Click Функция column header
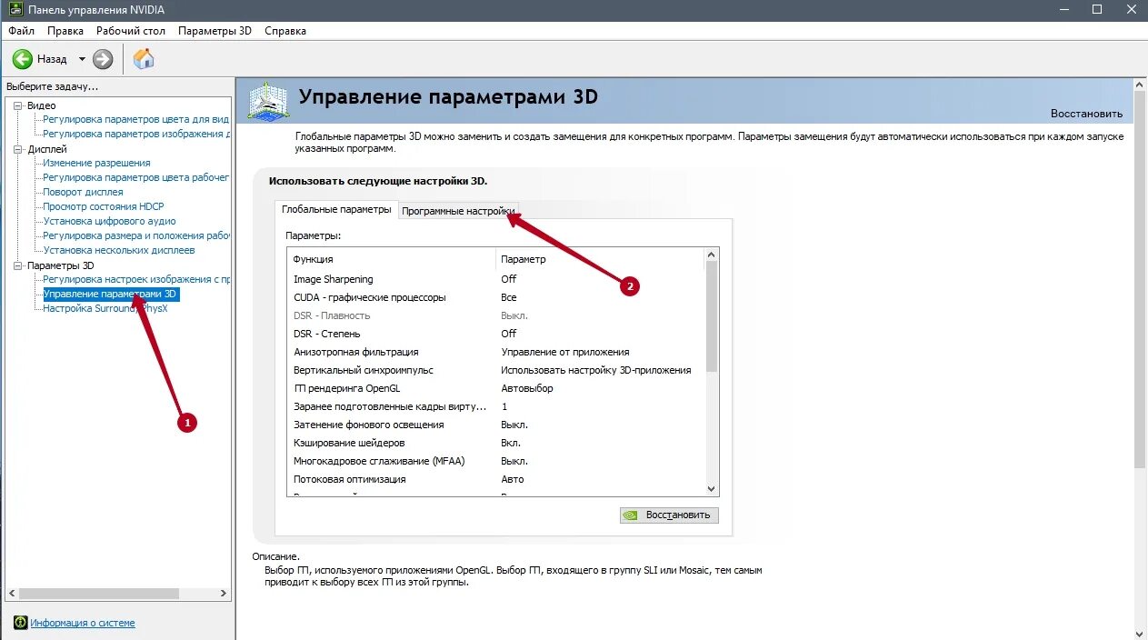Image resolution: width=1148 pixels, height=640 pixels. coord(391,259)
